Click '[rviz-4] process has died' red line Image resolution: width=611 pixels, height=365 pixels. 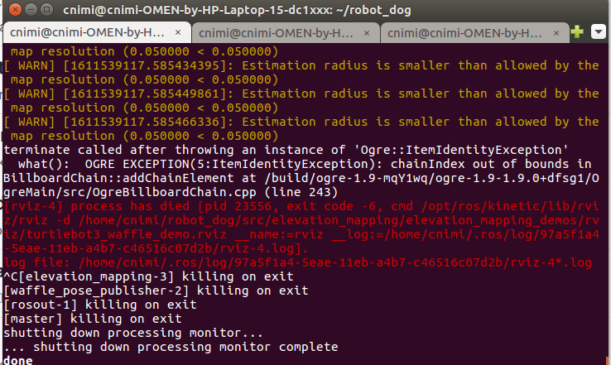(301, 206)
